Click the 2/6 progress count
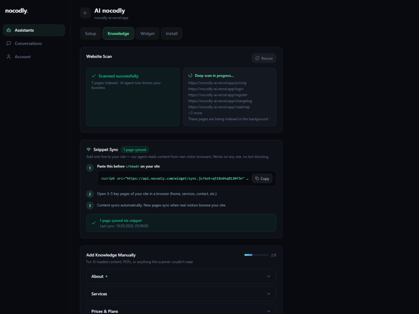The width and height of the screenshot is (419, 314). tap(274, 255)
